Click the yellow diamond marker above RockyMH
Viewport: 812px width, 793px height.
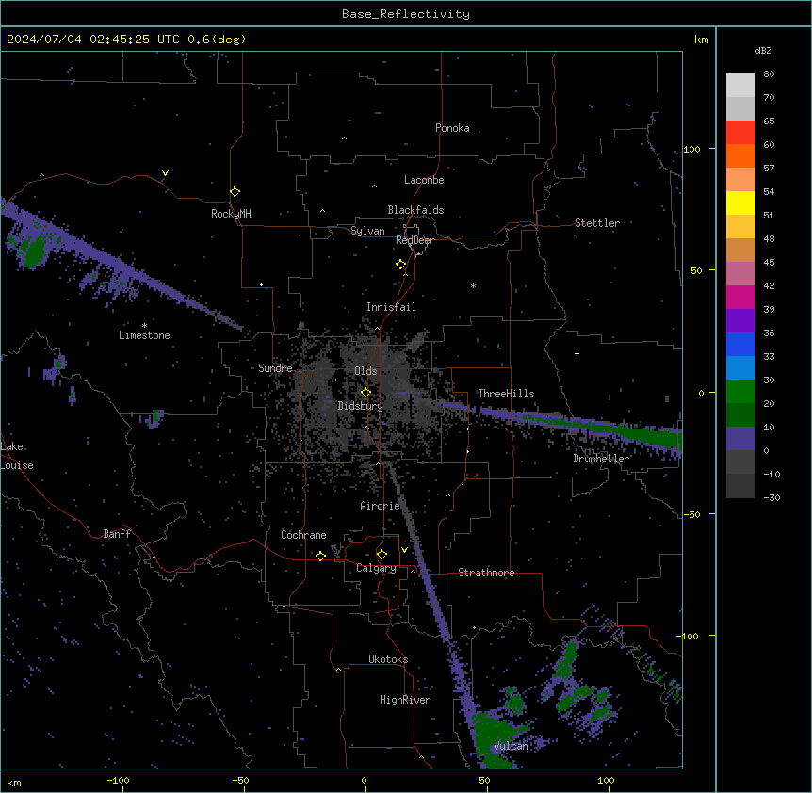pos(235,192)
